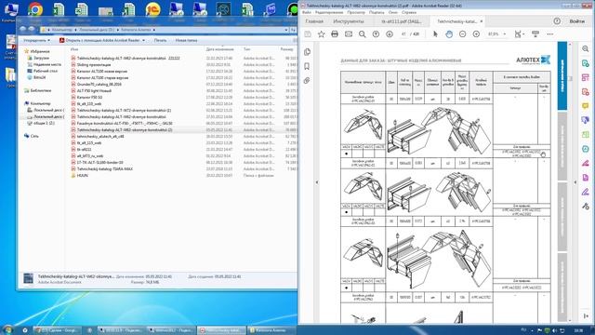
Task: Expand the tools pane via bottom-right arrow icon
Action: 586,316
